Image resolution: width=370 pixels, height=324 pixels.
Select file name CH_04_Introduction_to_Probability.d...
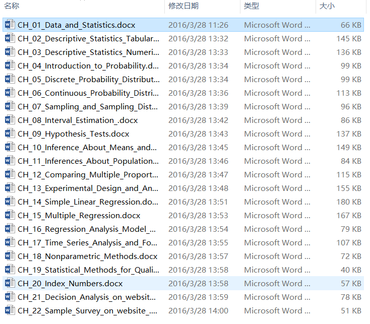coord(88,66)
